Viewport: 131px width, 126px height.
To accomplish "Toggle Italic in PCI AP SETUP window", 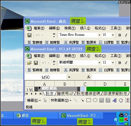I will pos(126,63).
